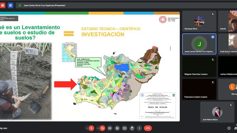Click the Bicentenario del Perú logo on slide
This screenshot has height=133, width=237.
point(169,19)
